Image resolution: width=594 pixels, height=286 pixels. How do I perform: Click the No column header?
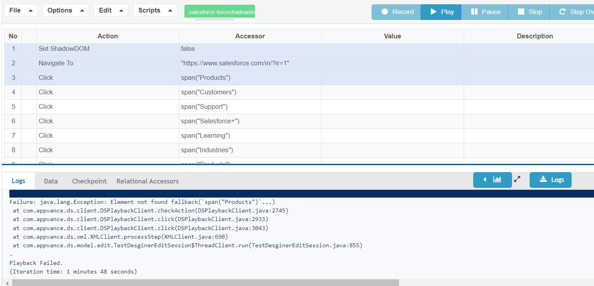[13, 36]
